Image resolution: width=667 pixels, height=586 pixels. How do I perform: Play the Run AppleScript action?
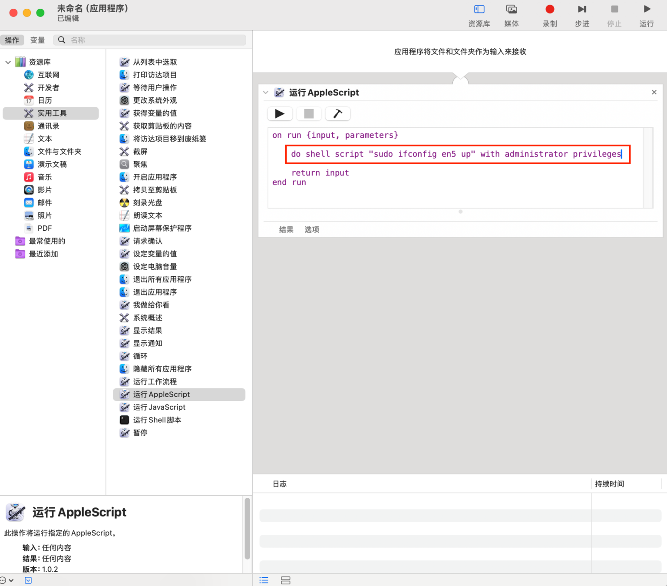tap(280, 113)
